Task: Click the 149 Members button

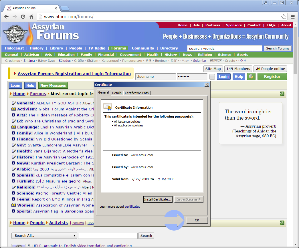Action: coord(238,69)
